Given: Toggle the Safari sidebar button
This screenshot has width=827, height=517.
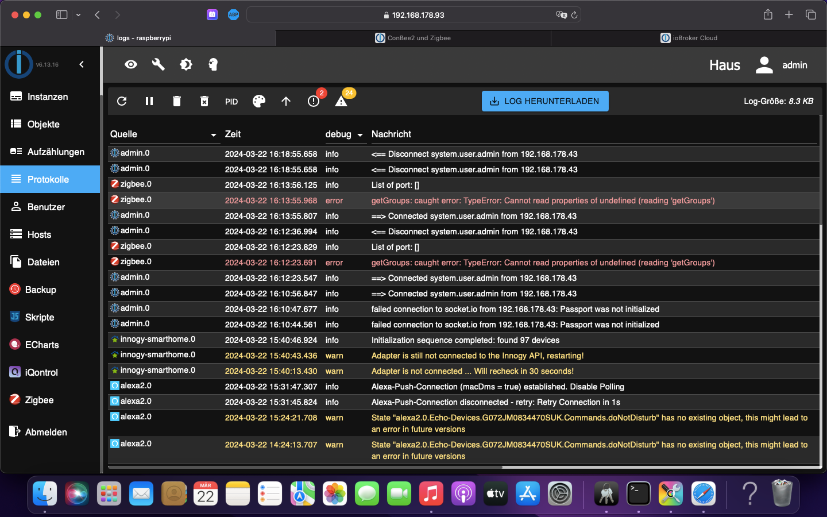Looking at the screenshot, I should point(61,15).
